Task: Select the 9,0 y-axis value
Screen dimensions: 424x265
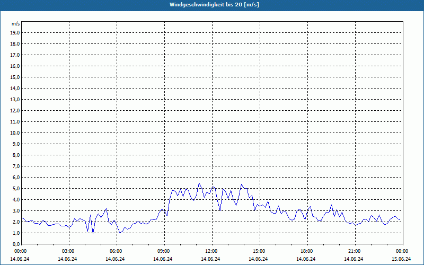Action: click(16, 144)
